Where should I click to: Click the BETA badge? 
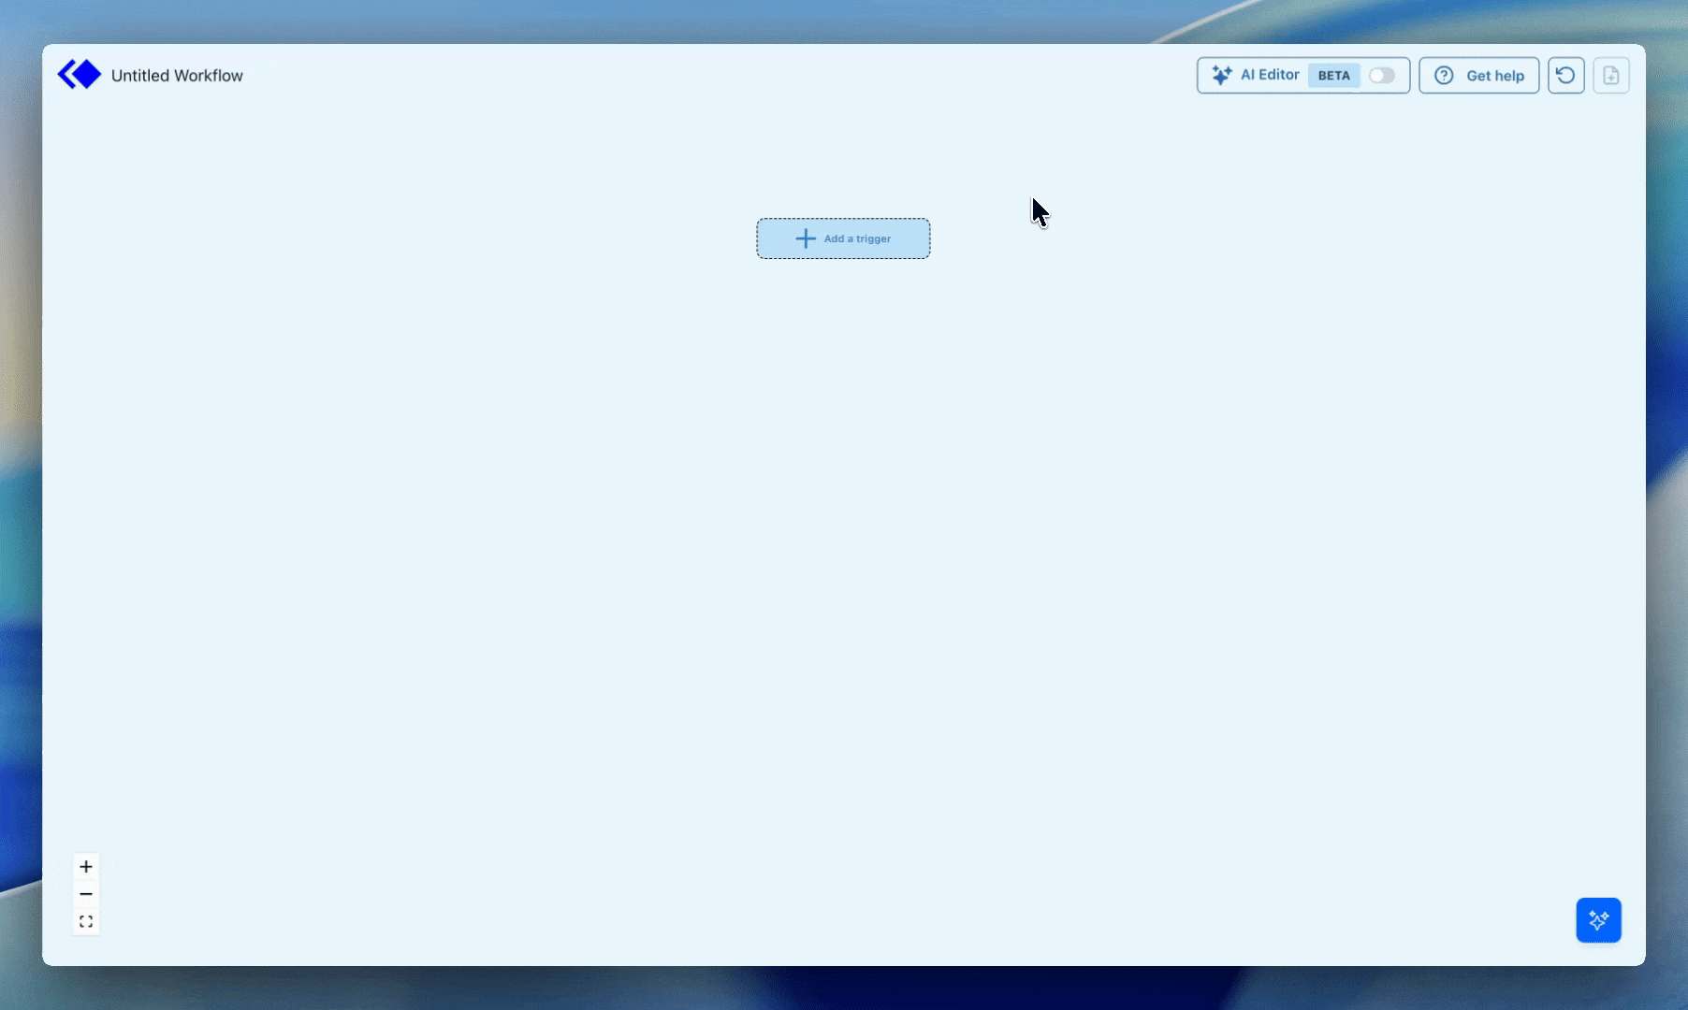[x=1333, y=76]
